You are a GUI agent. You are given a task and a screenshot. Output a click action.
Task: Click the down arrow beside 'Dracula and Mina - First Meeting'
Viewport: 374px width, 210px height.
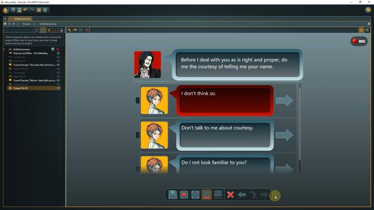[x=58, y=53]
